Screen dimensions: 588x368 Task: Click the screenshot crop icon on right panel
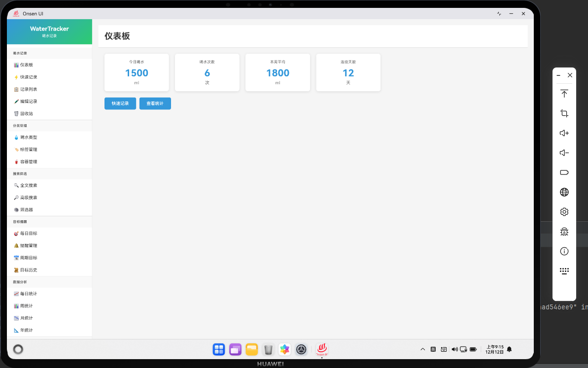pyautogui.click(x=564, y=113)
